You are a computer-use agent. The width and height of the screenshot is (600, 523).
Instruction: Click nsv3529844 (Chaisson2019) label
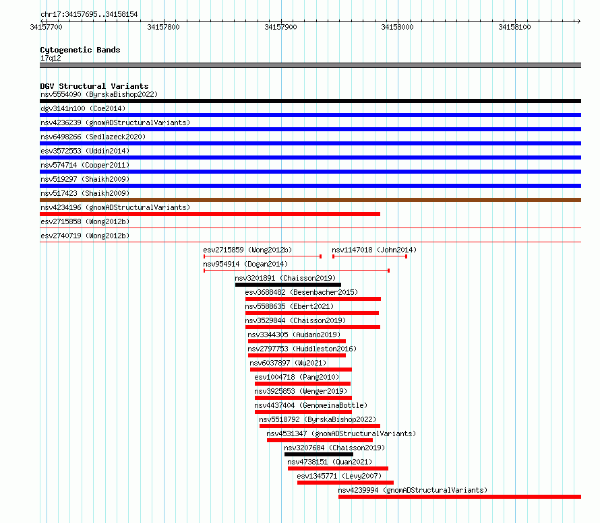(295, 320)
